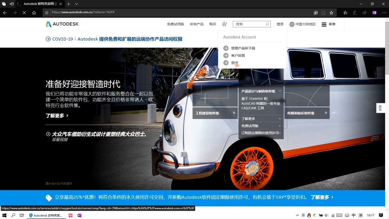389x219 pixels.
Task: Click 了解更多 in product design panel
Action: (x=261, y=119)
